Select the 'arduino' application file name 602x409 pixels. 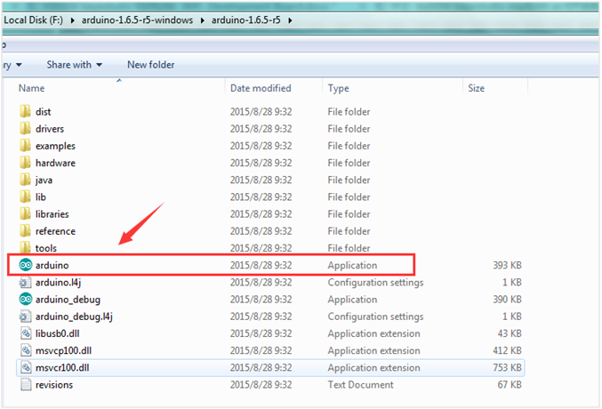[x=52, y=265]
